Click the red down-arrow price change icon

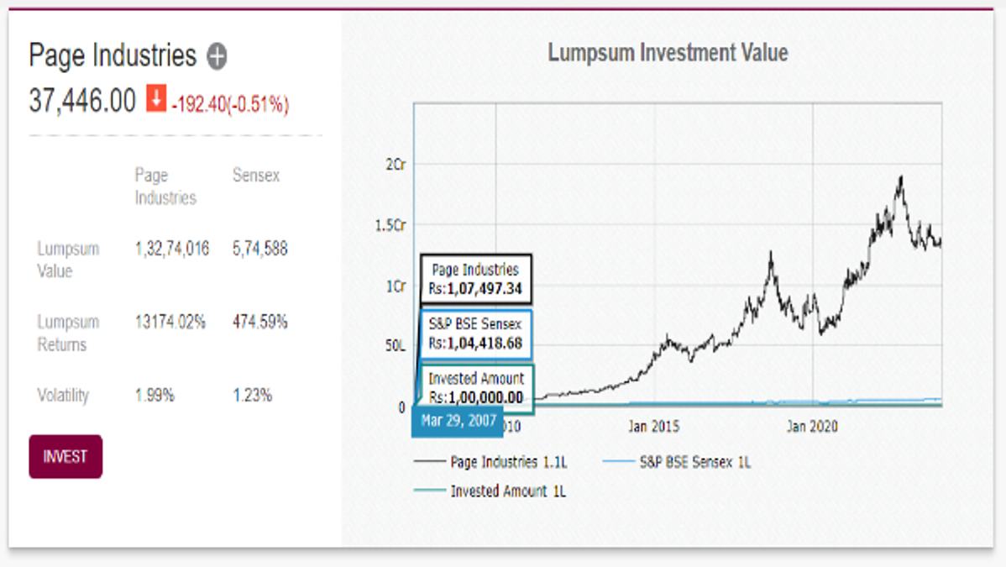pos(156,98)
